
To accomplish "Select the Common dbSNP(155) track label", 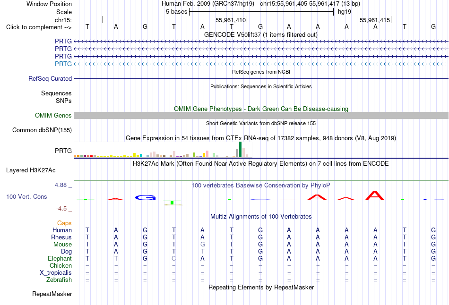I will 42,130.
